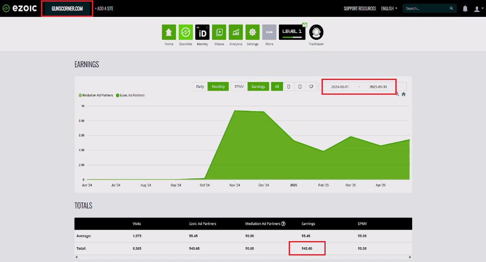Click the Ezoic Ad Partners column header
Image resolution: width=486 pixels, height=262 pixels.
(203, 223)
